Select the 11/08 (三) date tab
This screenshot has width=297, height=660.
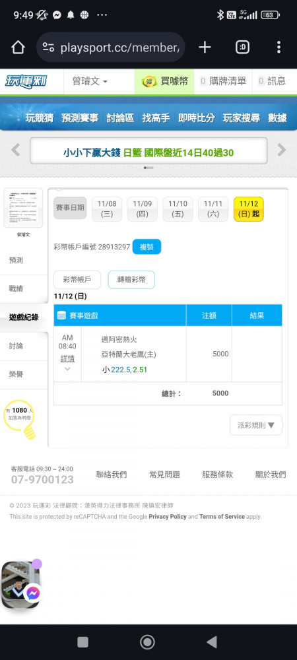click(x=107, y=209)
